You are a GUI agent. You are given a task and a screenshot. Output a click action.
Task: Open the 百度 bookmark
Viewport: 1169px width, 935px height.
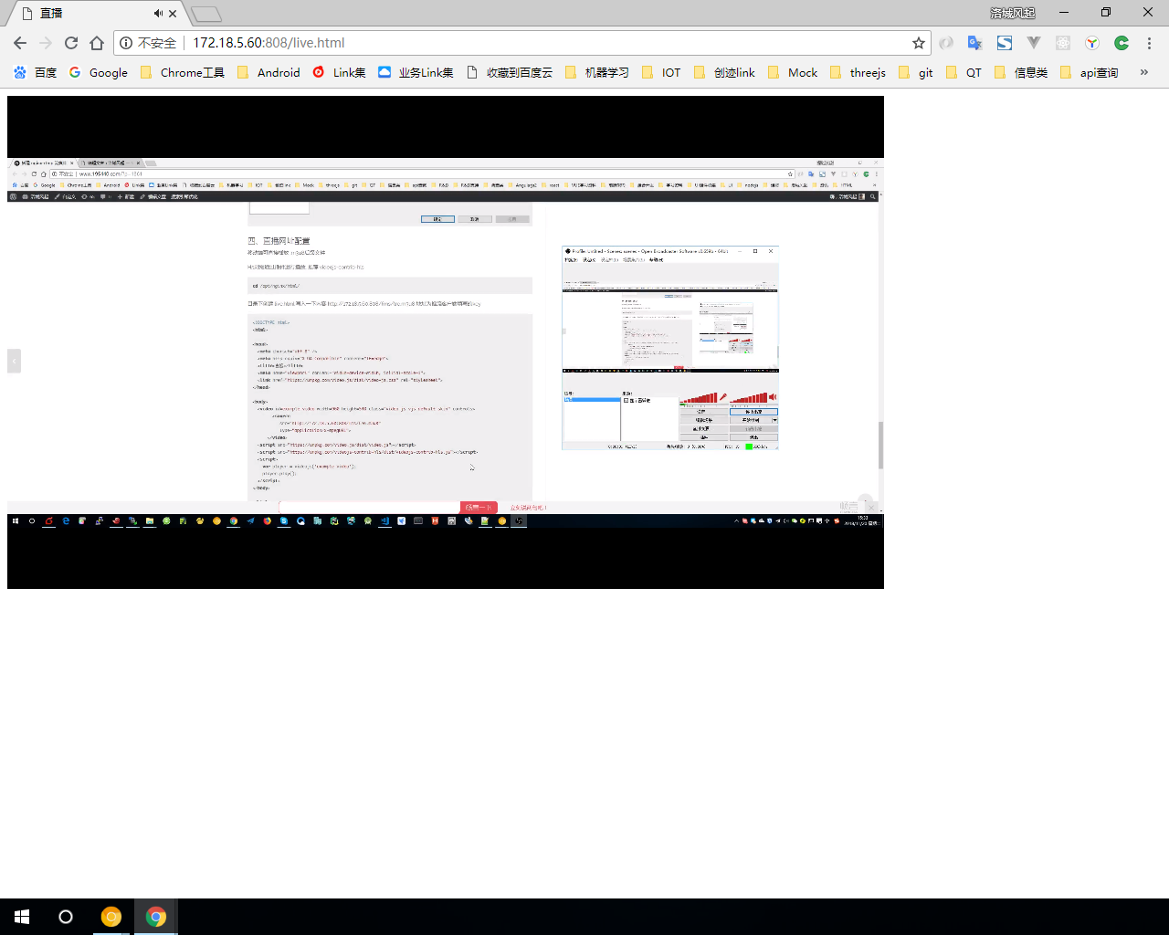[x=35, y=72]
